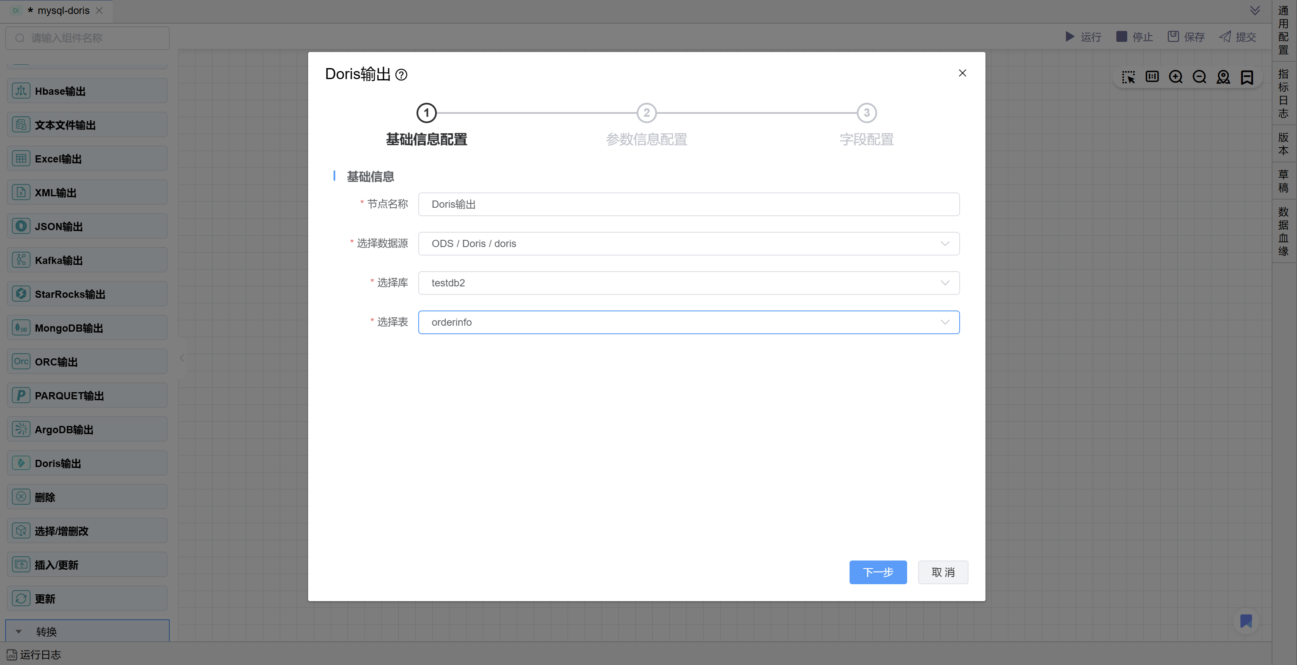Open the 选择表 dropdown showing orderinfo
The height and width of the screenshot is (665, 1297).
[688, 322]
